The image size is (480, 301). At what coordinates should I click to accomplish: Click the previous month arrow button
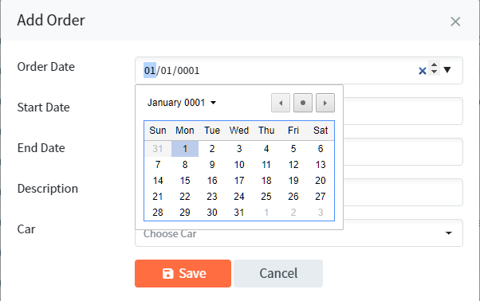[281, 103]
